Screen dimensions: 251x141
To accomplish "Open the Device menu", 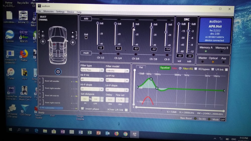I will [71, 12].
